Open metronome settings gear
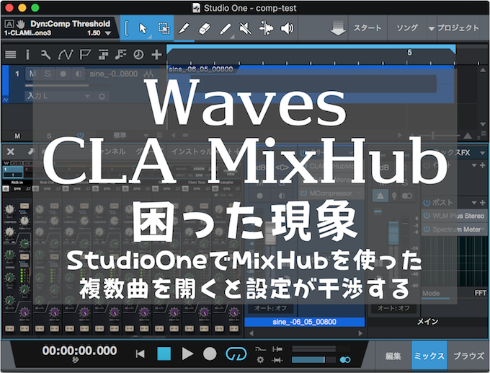 pos(260,360)
